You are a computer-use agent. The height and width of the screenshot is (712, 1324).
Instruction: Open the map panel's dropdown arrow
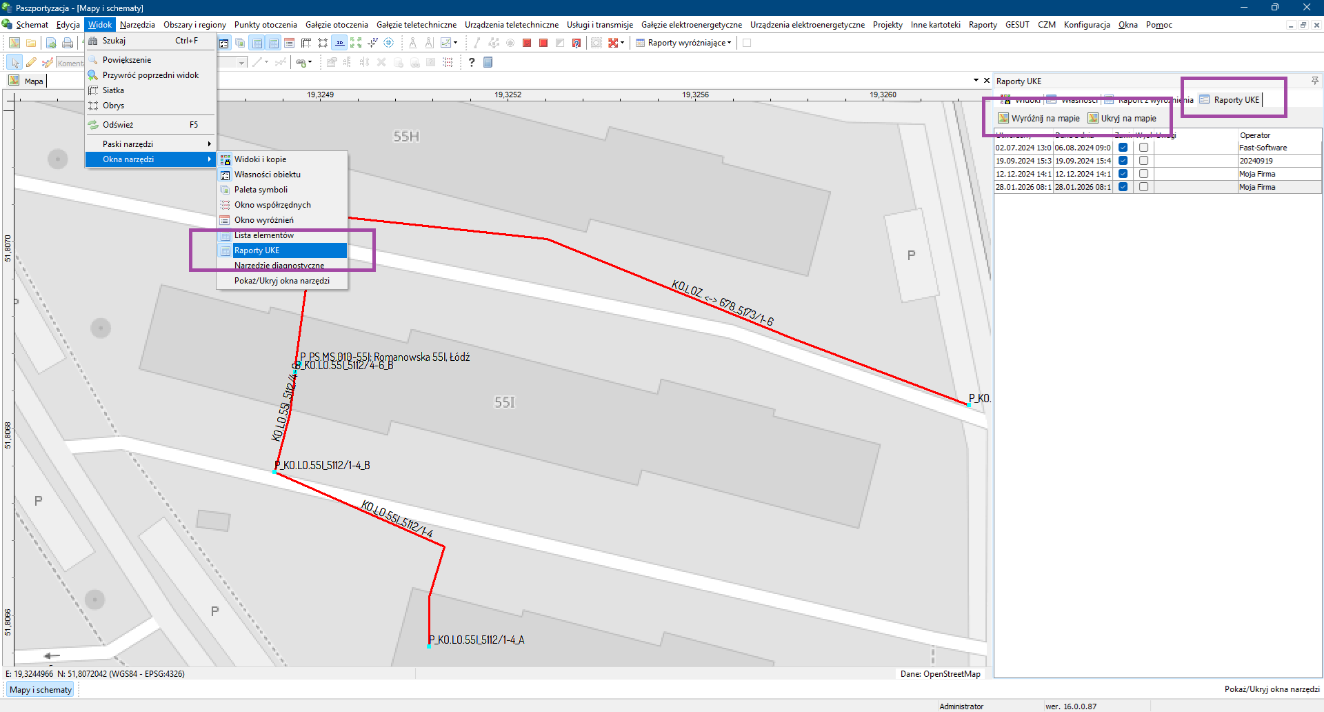click(x=976, y=81)
